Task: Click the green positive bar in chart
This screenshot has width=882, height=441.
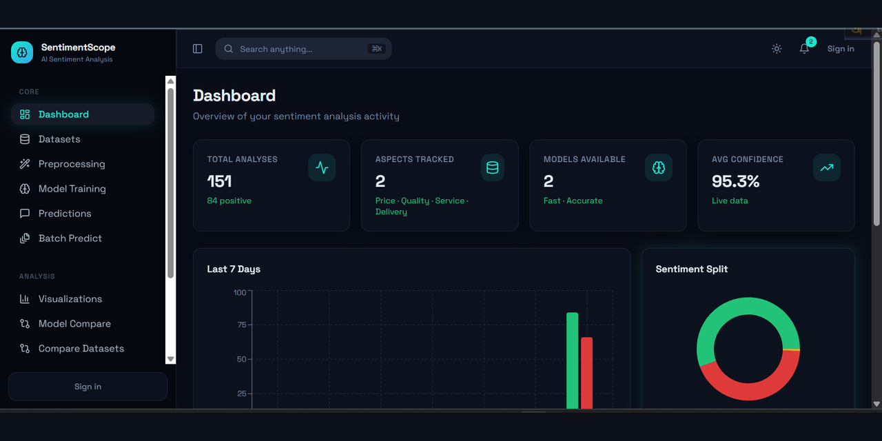Action: 572,360
